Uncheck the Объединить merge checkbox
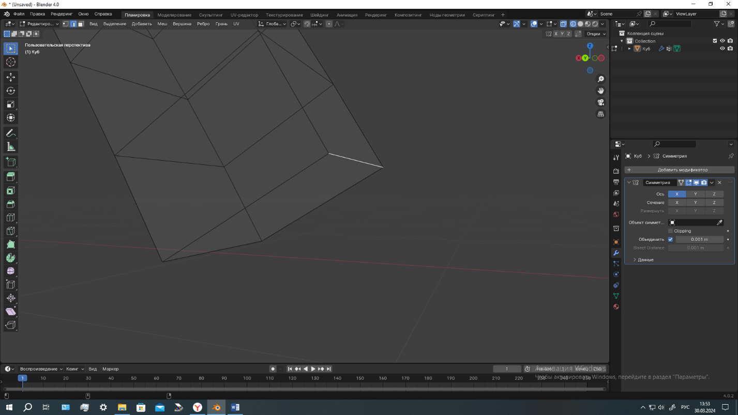This screenshot has width=738, height=415. coord(671,239)
